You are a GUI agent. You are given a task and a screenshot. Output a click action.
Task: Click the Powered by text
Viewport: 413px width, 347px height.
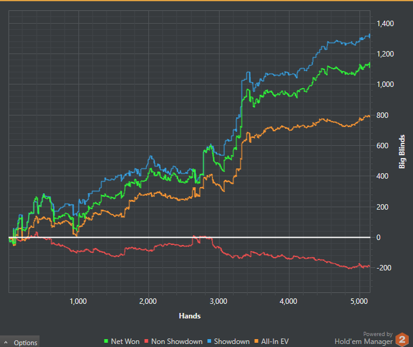(x=378, y=334)
